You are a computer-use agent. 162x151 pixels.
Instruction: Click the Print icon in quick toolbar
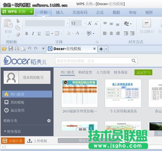tap(17, 49)
